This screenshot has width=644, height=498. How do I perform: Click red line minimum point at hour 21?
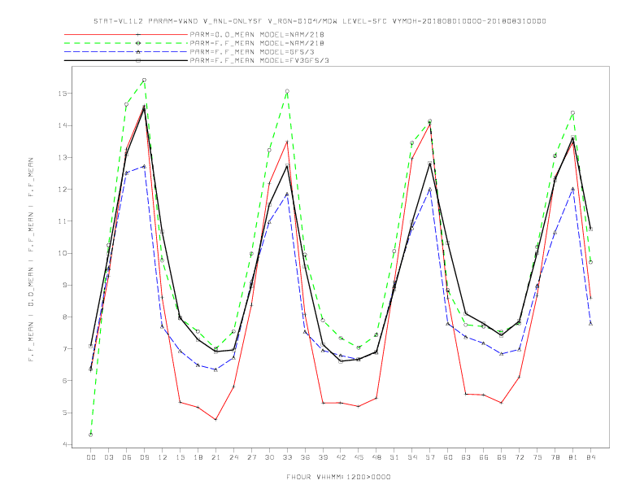215,420
